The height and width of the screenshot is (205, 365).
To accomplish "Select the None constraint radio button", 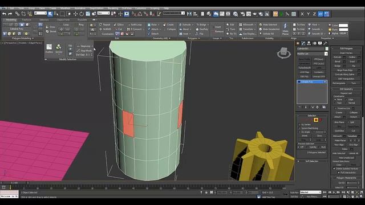I will pos(335,100).
